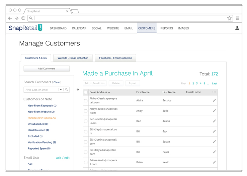Open the DASHBOARD menu

click(58, 28)
